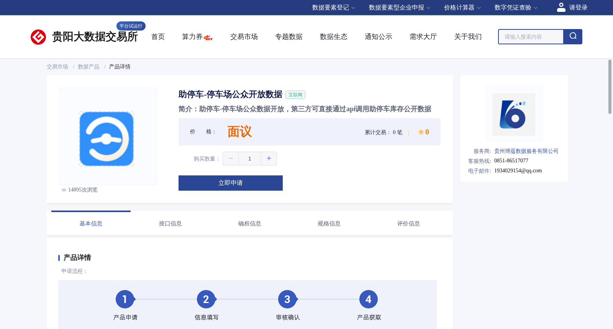
Task: Open 通知公示 navigation item
Action: pyautogui.click(x=379, y=37)
